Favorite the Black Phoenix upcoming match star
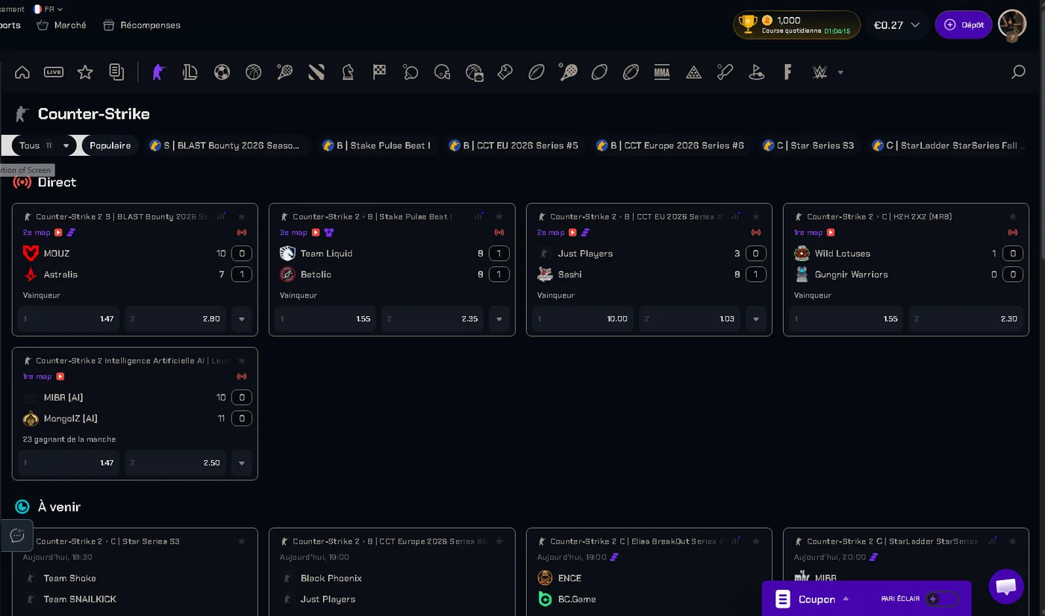 [499, 541]
